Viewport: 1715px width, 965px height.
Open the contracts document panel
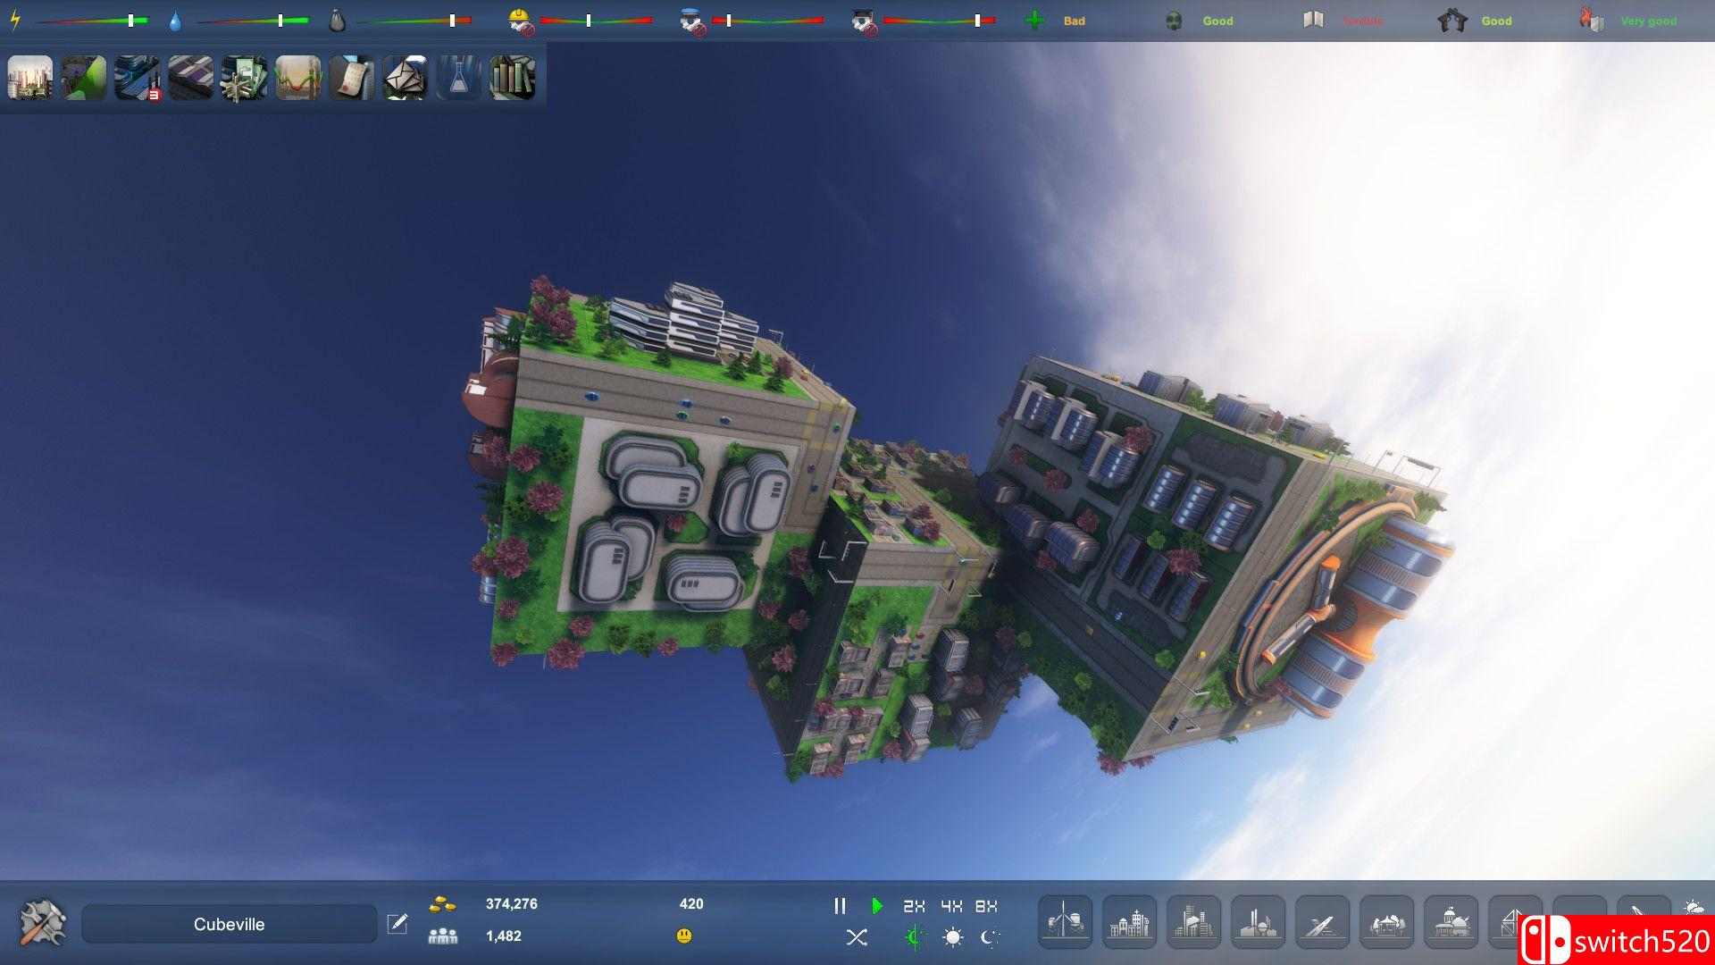(351, 78)
